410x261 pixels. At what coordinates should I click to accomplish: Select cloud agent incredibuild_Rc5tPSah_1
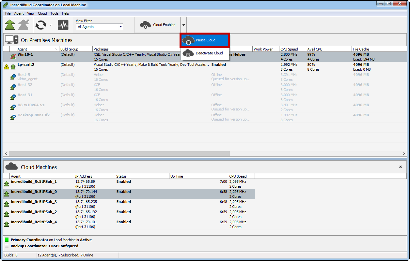(x=34, y=181)
